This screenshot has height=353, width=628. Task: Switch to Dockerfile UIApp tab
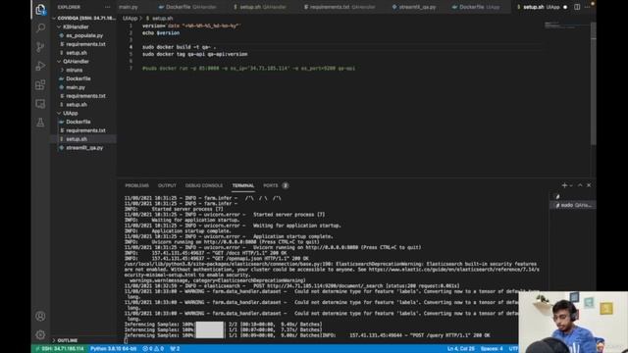[x=476, y=7]
